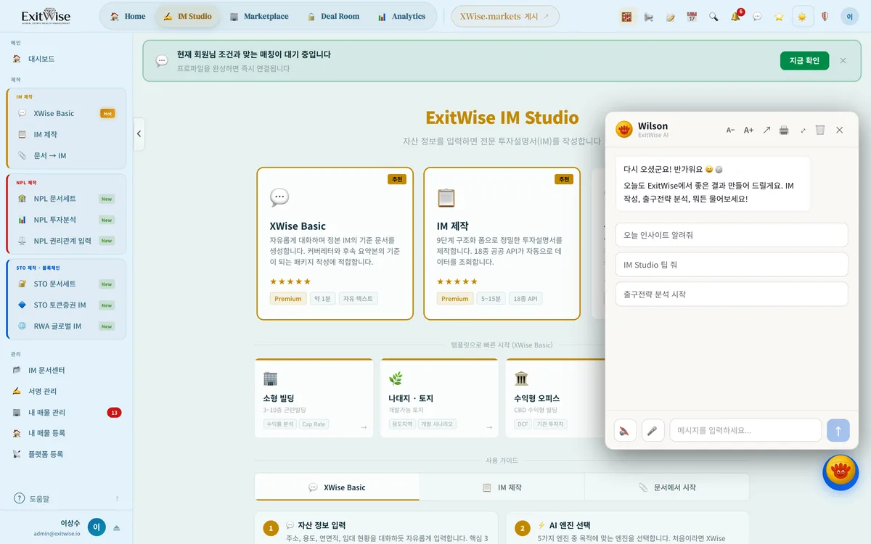Open the Home tab
The height and width of the screenshot is (544, 871).
pos(128,16)
